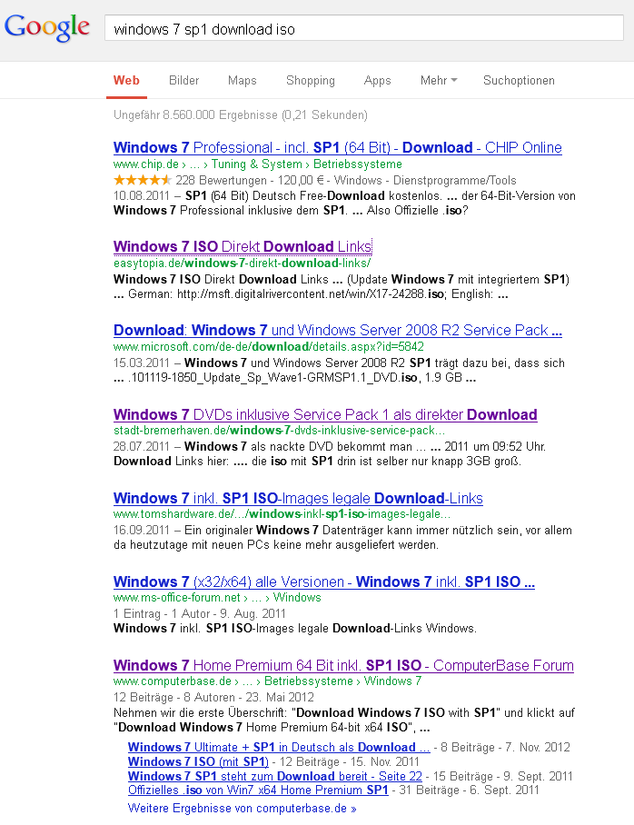Click 'Weitere Ergebnisse von computerbase.de'
634x825 pixels.
point(242,808)
